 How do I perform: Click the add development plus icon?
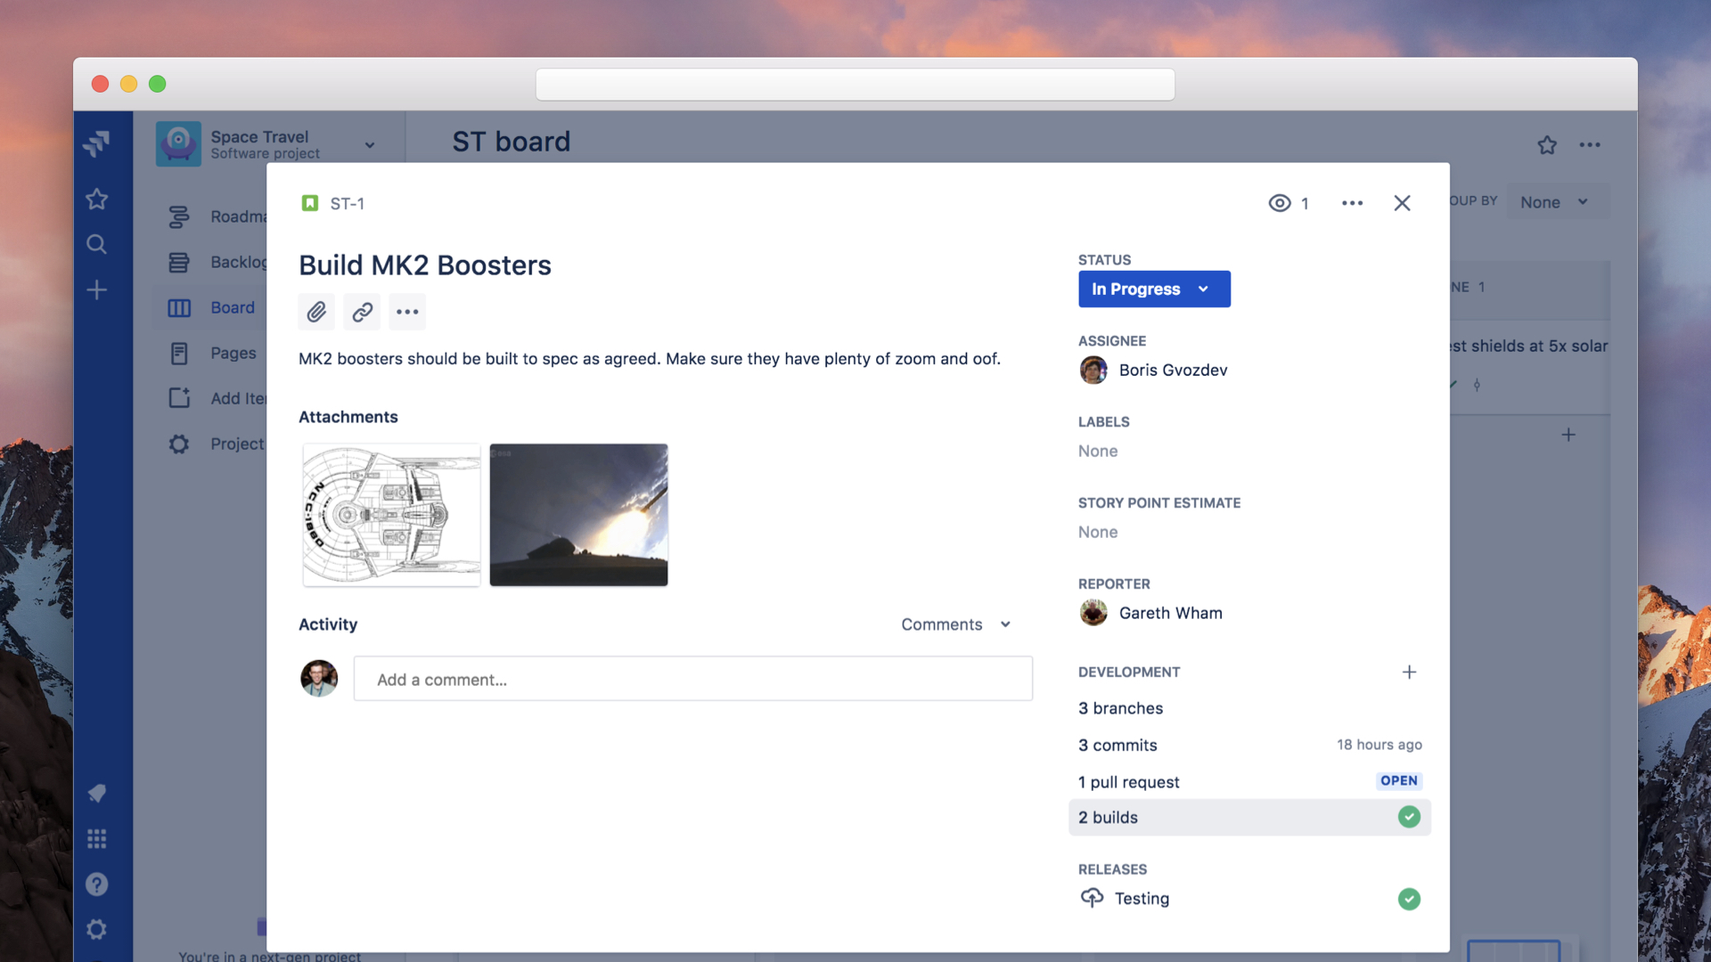tap(1409, 672)
